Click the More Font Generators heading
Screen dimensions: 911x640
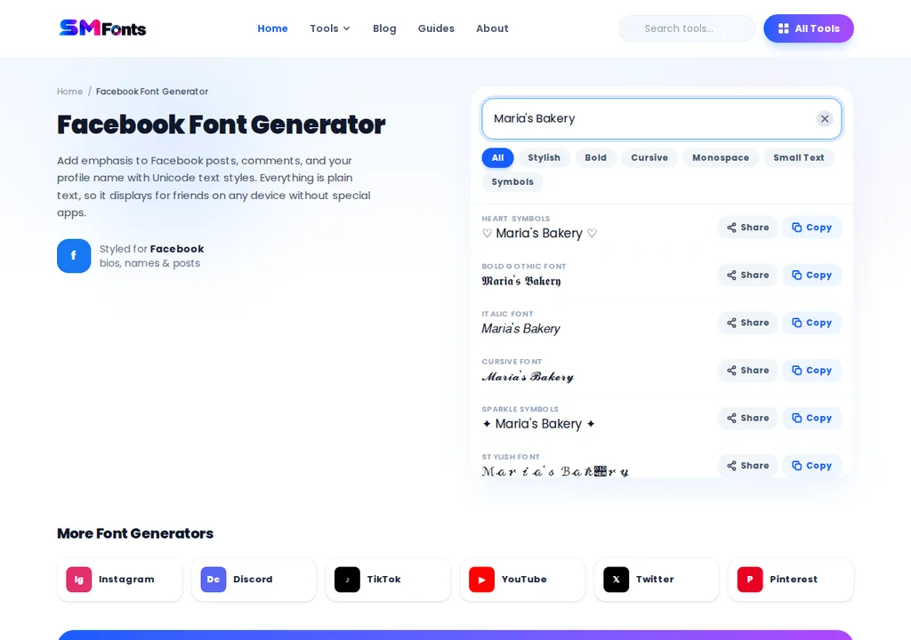coord(135,533)
